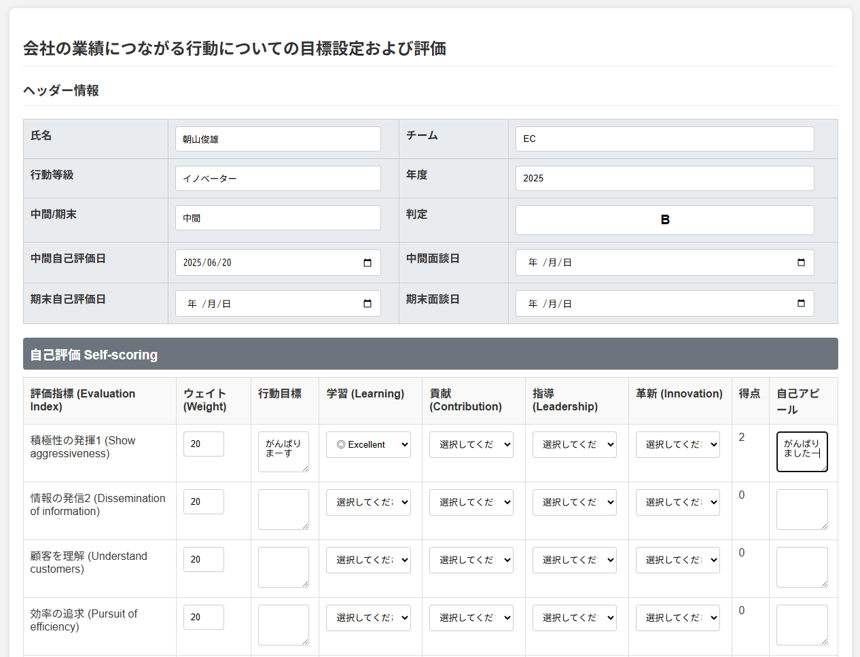Viewport: 860px width, 657px height.
Task: Click the score value 2 for 積極性の発揮1
Action: coord(742,438)
